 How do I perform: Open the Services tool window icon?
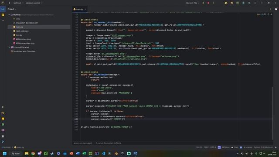tap(3, 124)
